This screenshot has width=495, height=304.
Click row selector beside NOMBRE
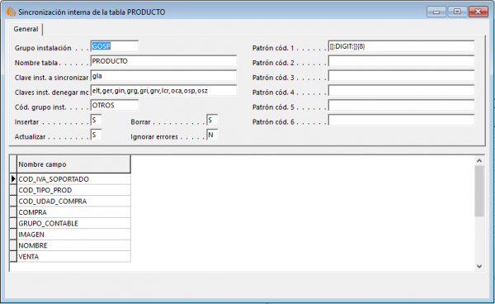pyautogui.click(x=13, y=245)
